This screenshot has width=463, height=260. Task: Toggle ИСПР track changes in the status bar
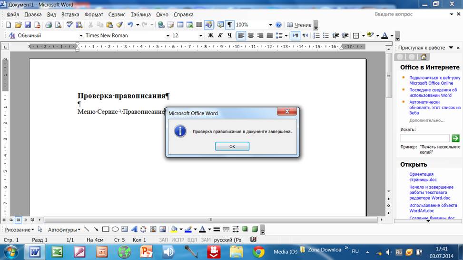point(177,240)
